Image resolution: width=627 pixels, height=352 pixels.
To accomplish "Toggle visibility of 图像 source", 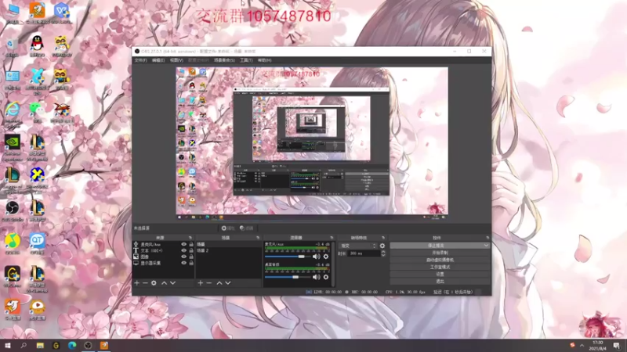I will pyautogui.click(x=184, y=257).
